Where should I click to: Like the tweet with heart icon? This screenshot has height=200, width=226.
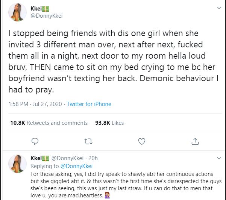point(142,141)
